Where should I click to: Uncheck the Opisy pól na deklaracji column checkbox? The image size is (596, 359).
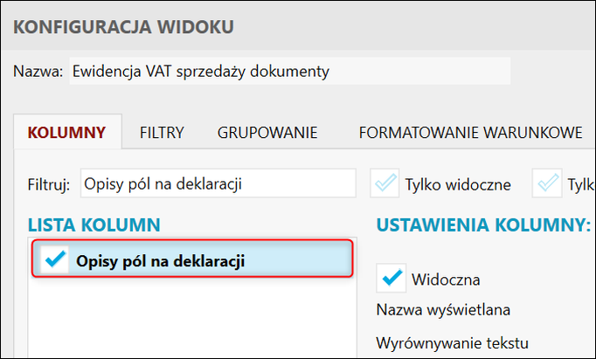pos(54,260)
